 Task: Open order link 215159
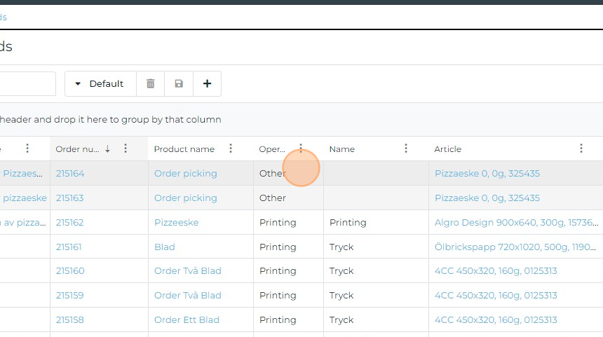click(x=70, y=296)
